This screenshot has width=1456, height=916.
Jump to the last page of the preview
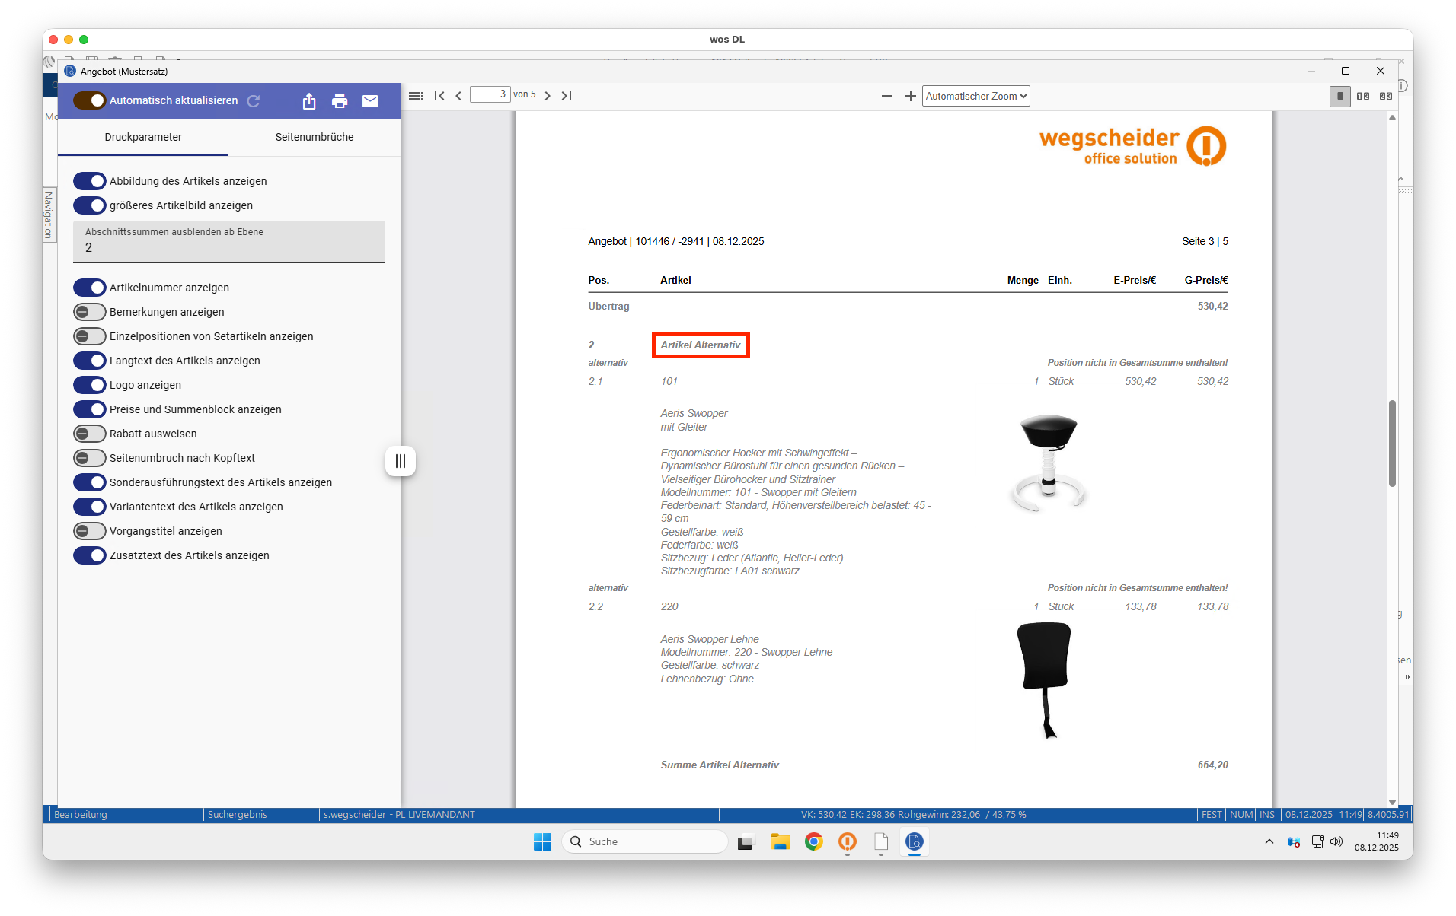(567, 96)
